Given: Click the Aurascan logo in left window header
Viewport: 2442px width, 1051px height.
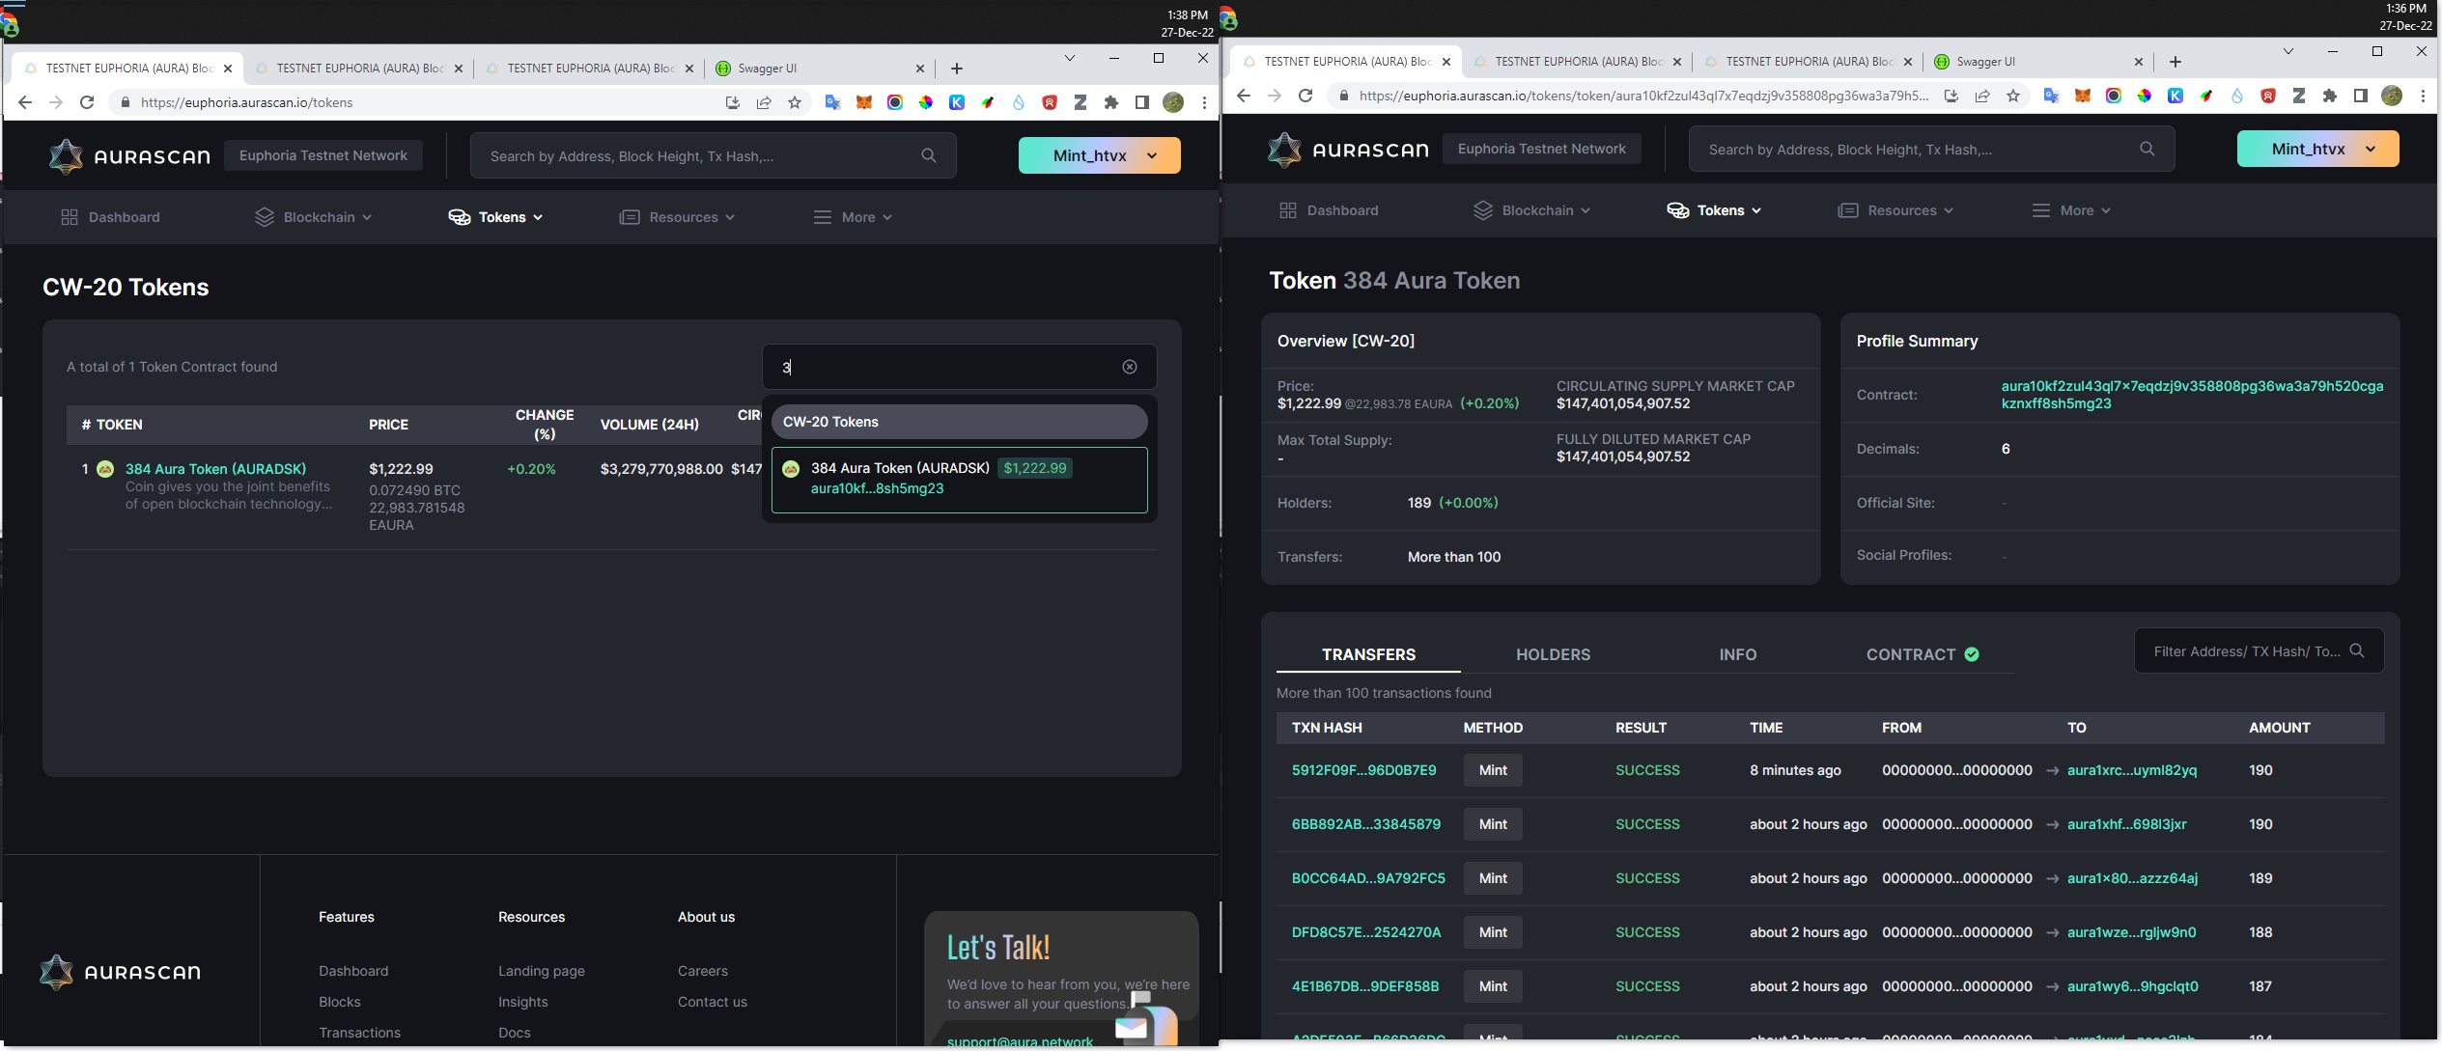Looking at the screenshot, I should point(129,155).
